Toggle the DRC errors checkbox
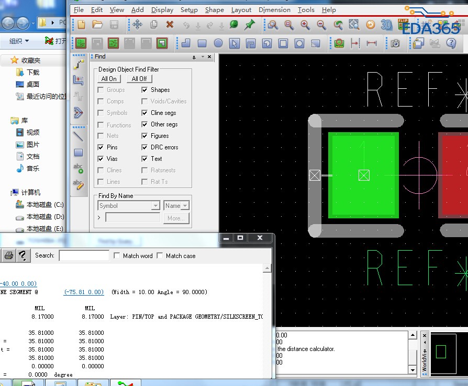Viewport: 468px width, 386px height. click(x=145, y=147)
